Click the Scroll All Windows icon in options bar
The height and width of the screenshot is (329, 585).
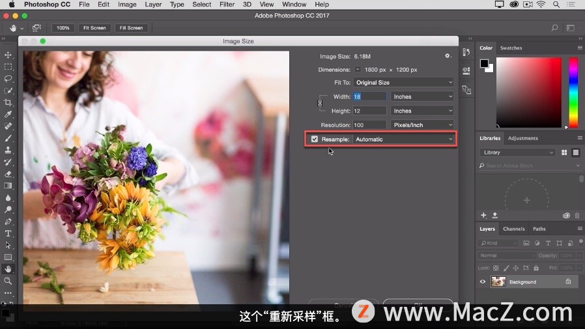pos(36,27)
